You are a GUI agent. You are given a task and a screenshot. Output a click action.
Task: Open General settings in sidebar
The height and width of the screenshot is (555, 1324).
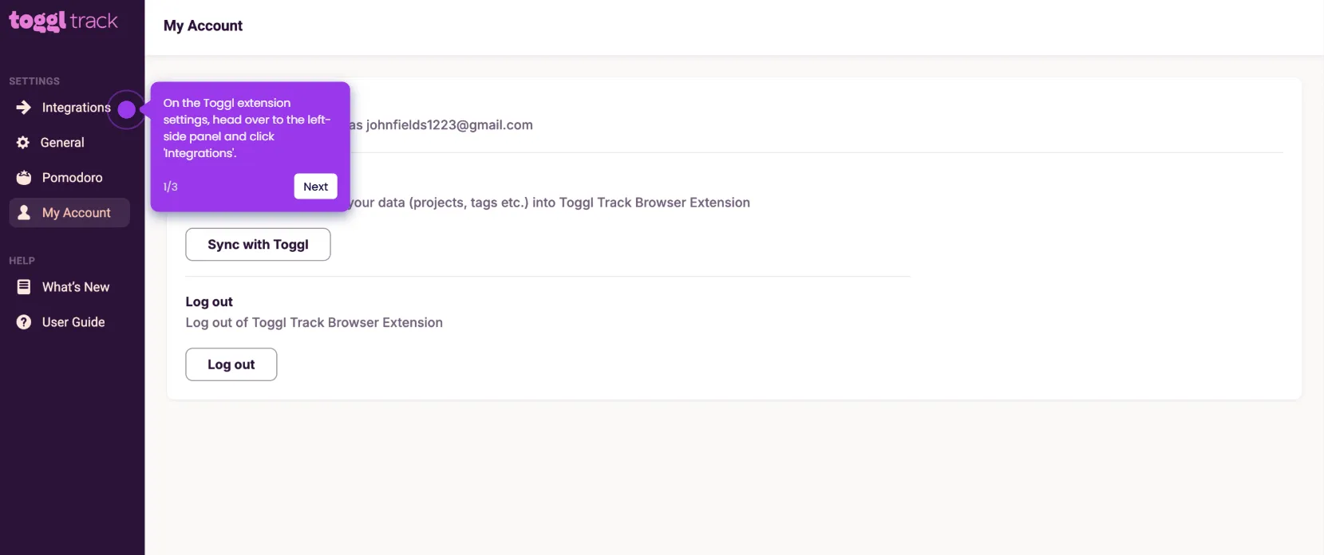tap(62, 143)
